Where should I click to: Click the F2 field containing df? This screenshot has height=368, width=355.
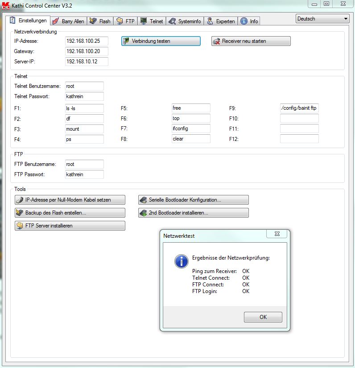[84, 119]
